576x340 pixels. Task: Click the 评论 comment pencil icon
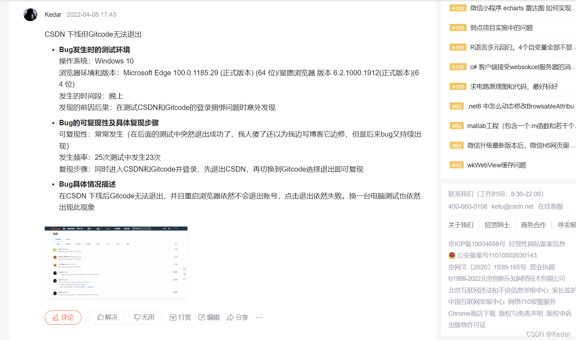click(x=56, y=317)
